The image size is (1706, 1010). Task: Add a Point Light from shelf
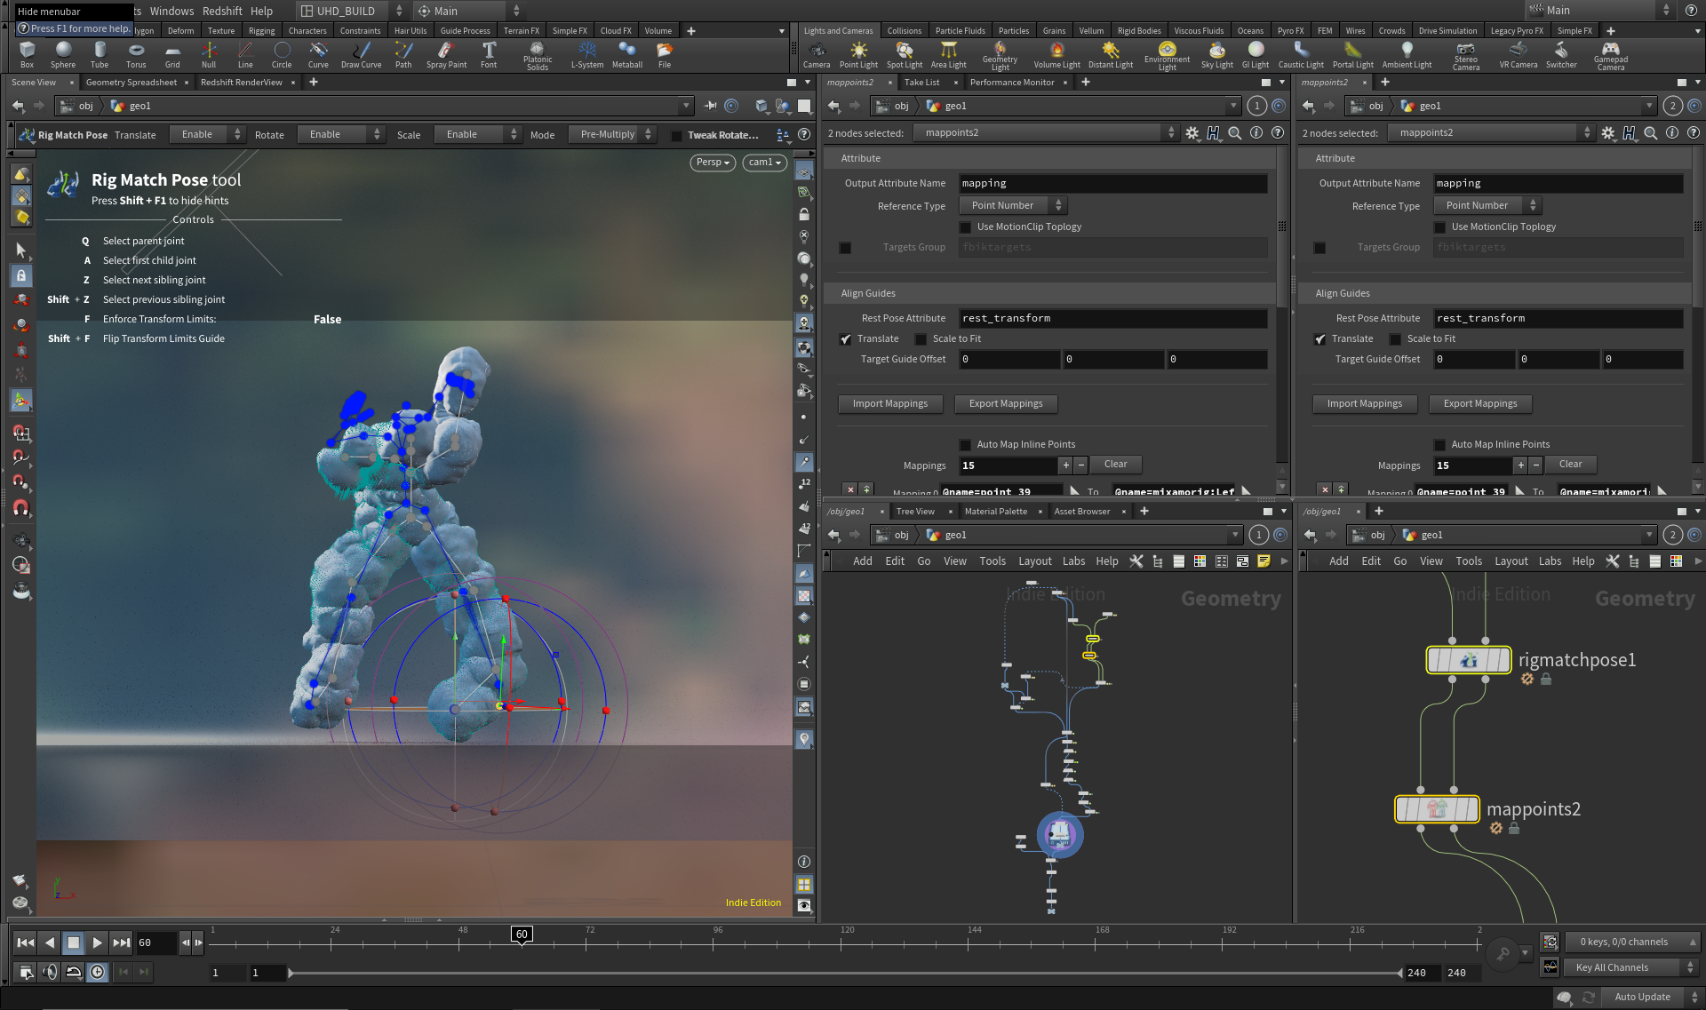(858, 54)
